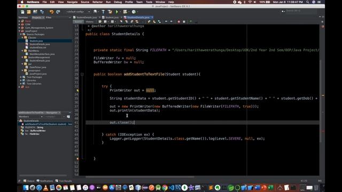This screenshot has width=342, height=192.
Task: Open the default config dropdown
Action: pos(78,12)
